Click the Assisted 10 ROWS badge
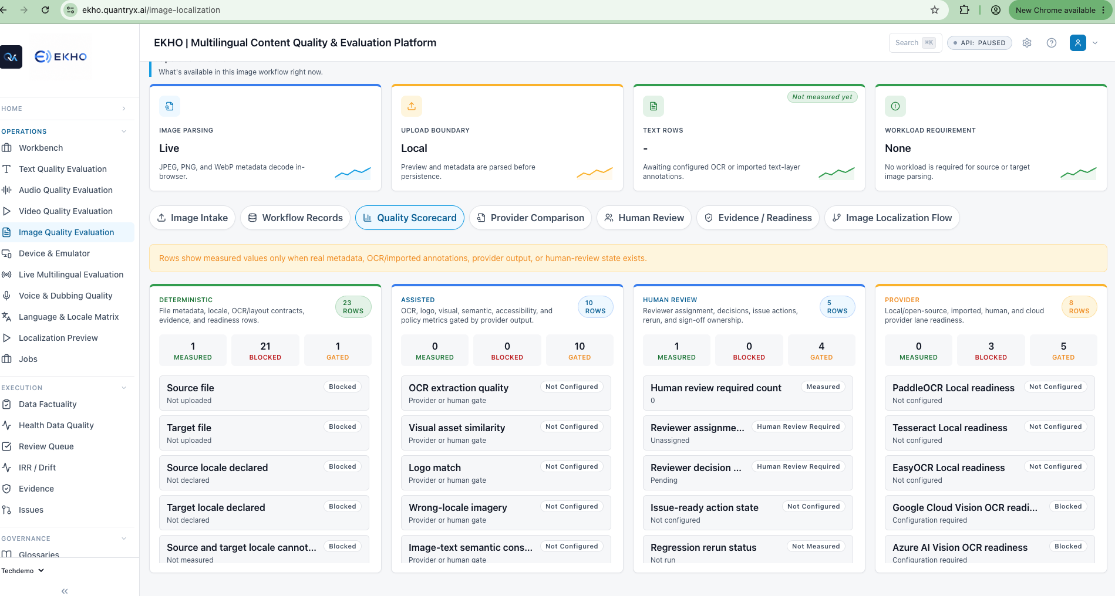 [595, 307]
